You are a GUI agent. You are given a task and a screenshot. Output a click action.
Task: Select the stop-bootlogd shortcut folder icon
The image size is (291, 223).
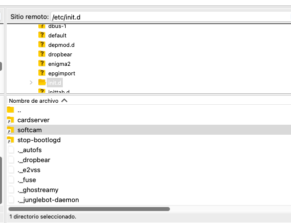pyautogui.click(x=10, y=140)
